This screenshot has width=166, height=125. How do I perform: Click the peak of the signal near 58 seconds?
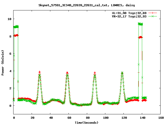click(67, 73)
